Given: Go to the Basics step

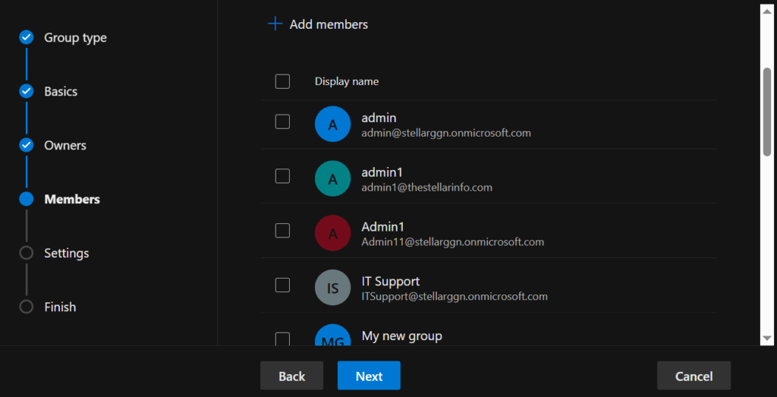Looking at the screenshot, I should click(61, 91).
